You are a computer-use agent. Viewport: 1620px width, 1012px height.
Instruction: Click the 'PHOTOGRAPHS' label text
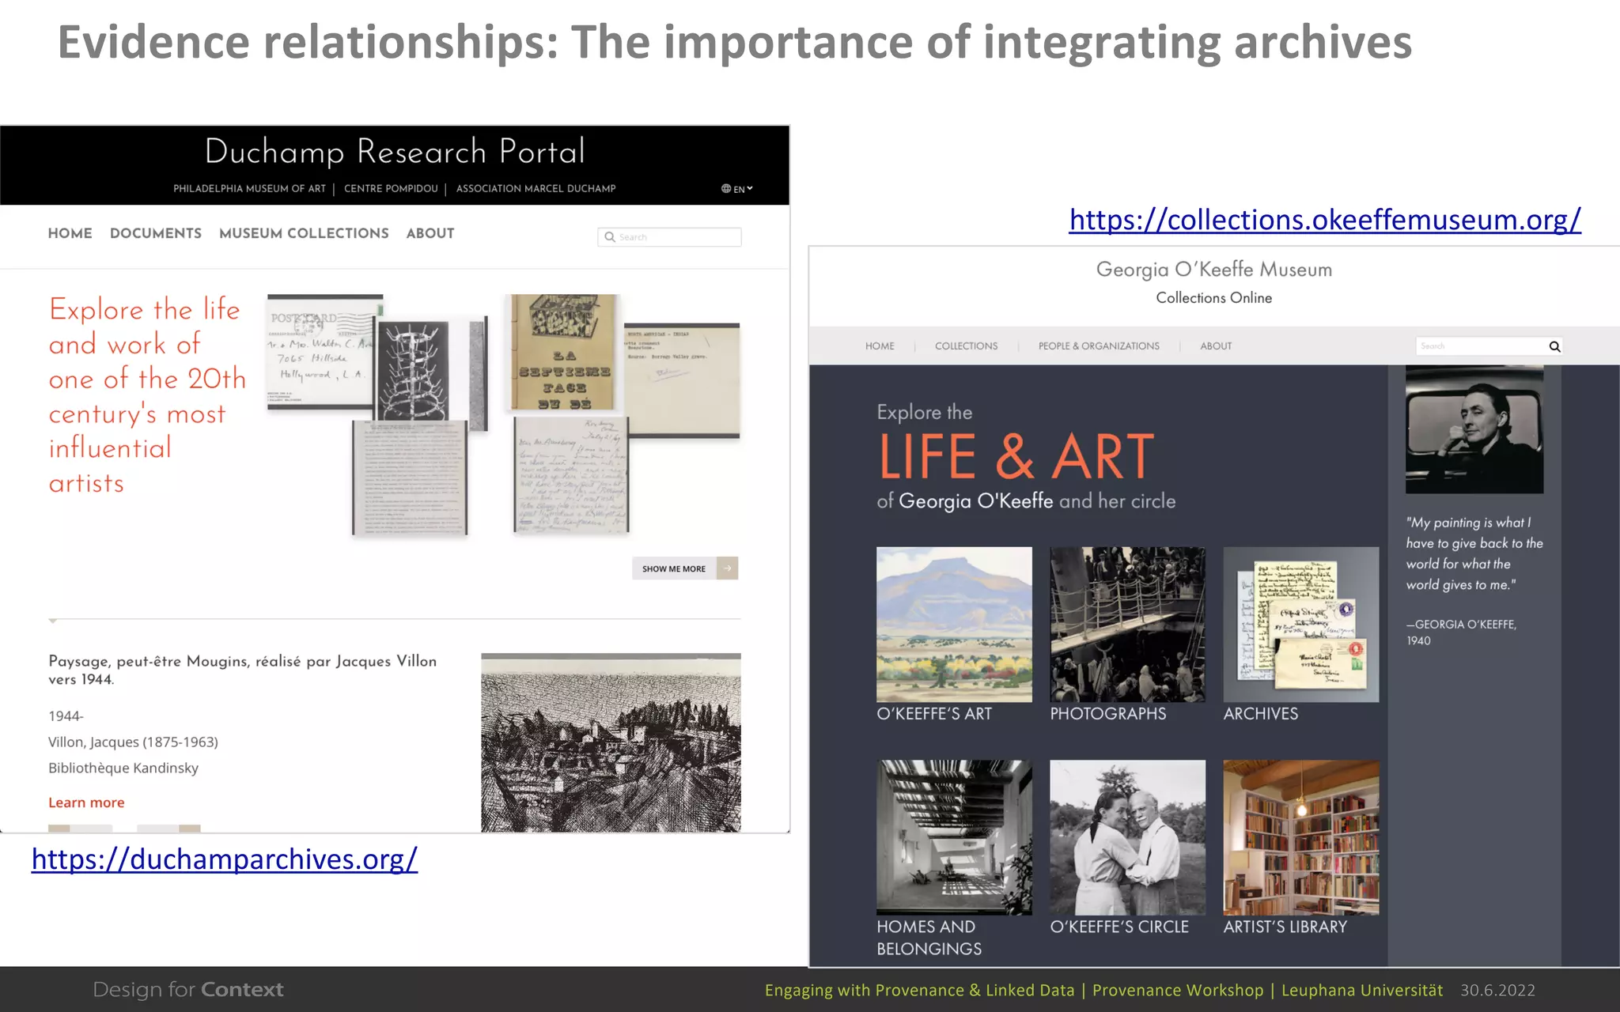1107,714
